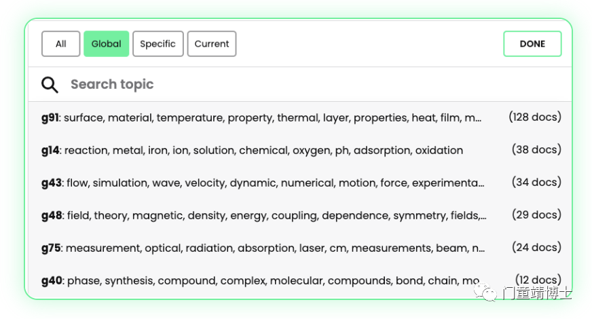Viewport: 592px width, 319px height.
Task: Select the All filter
Action: (x=60, y=44)
